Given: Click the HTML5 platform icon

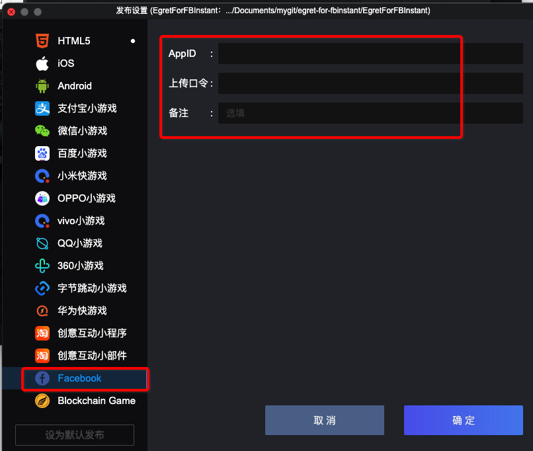Looking at the screenshot, I should tap(42, 41).
